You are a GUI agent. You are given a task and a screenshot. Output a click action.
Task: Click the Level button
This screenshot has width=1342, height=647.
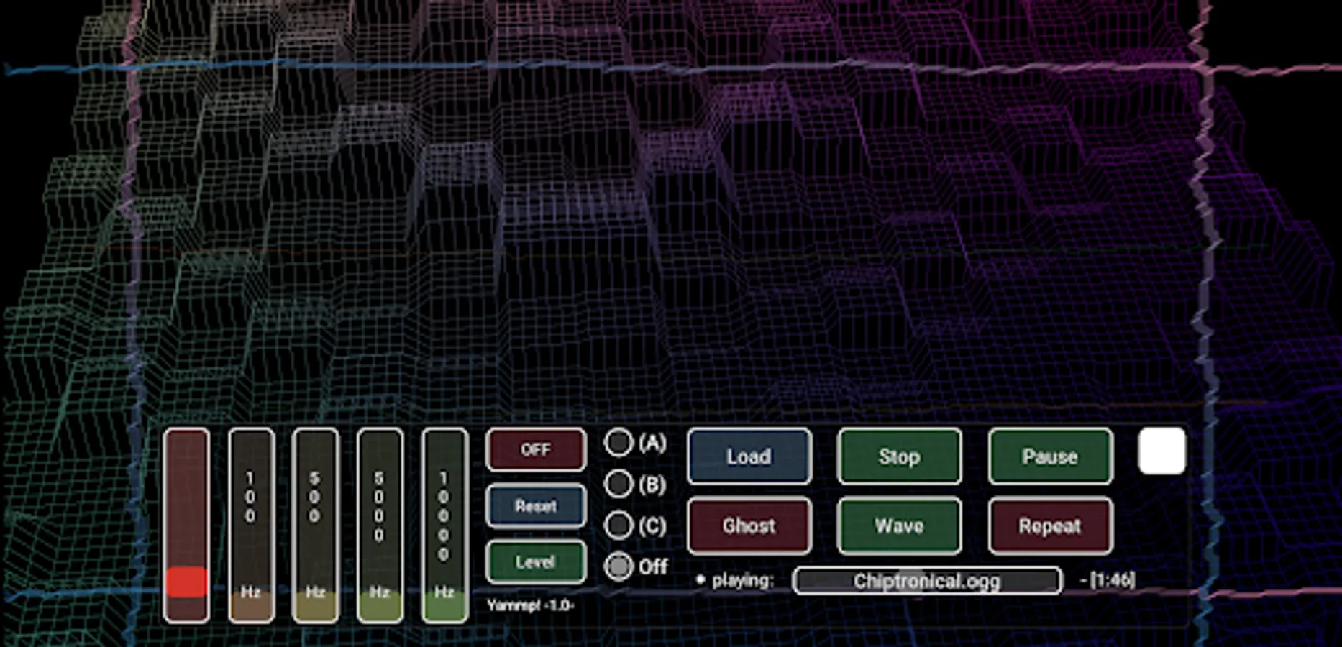tap(536, 562)
